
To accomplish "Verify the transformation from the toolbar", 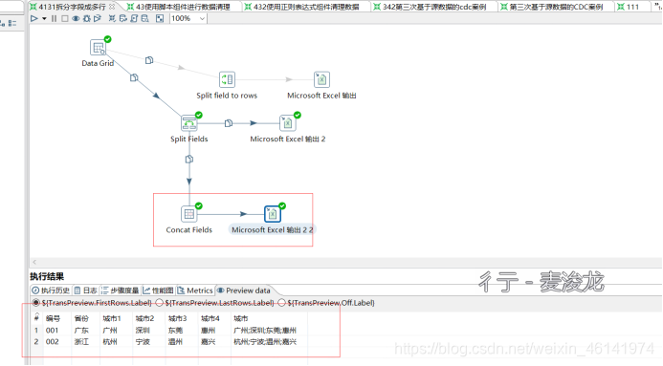I will (112, 18).
